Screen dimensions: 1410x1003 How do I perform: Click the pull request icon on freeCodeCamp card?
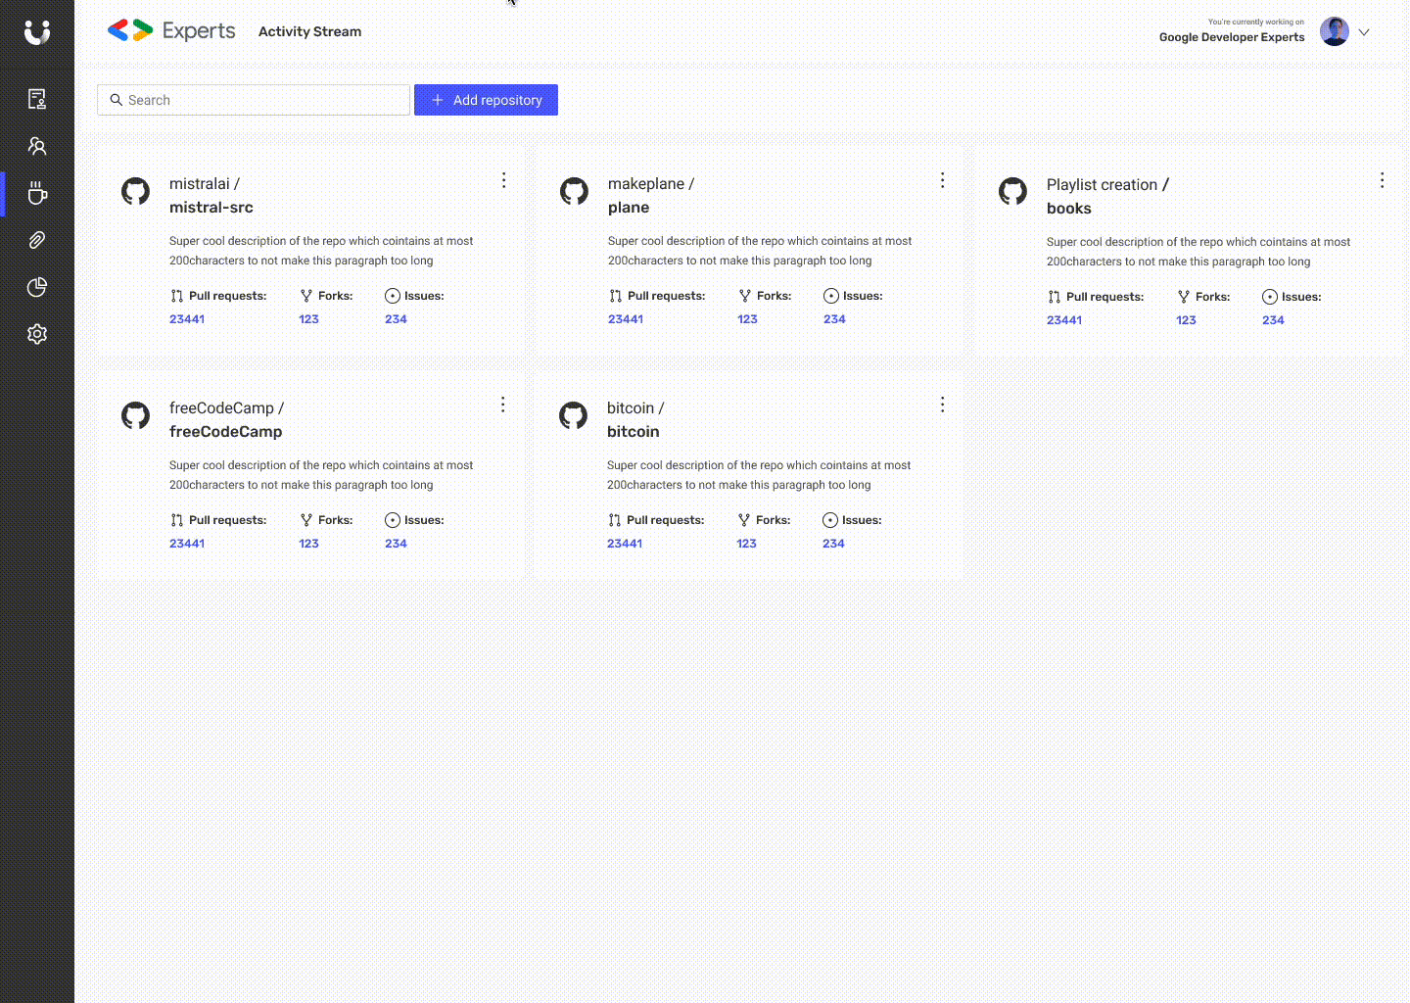pyautogui.click(x=176, y=520)
